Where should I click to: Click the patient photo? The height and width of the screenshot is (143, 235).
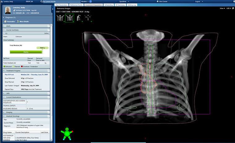(x=8, y=10)
